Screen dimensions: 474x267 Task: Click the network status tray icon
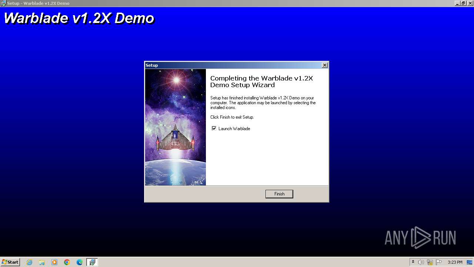[430, 262]
